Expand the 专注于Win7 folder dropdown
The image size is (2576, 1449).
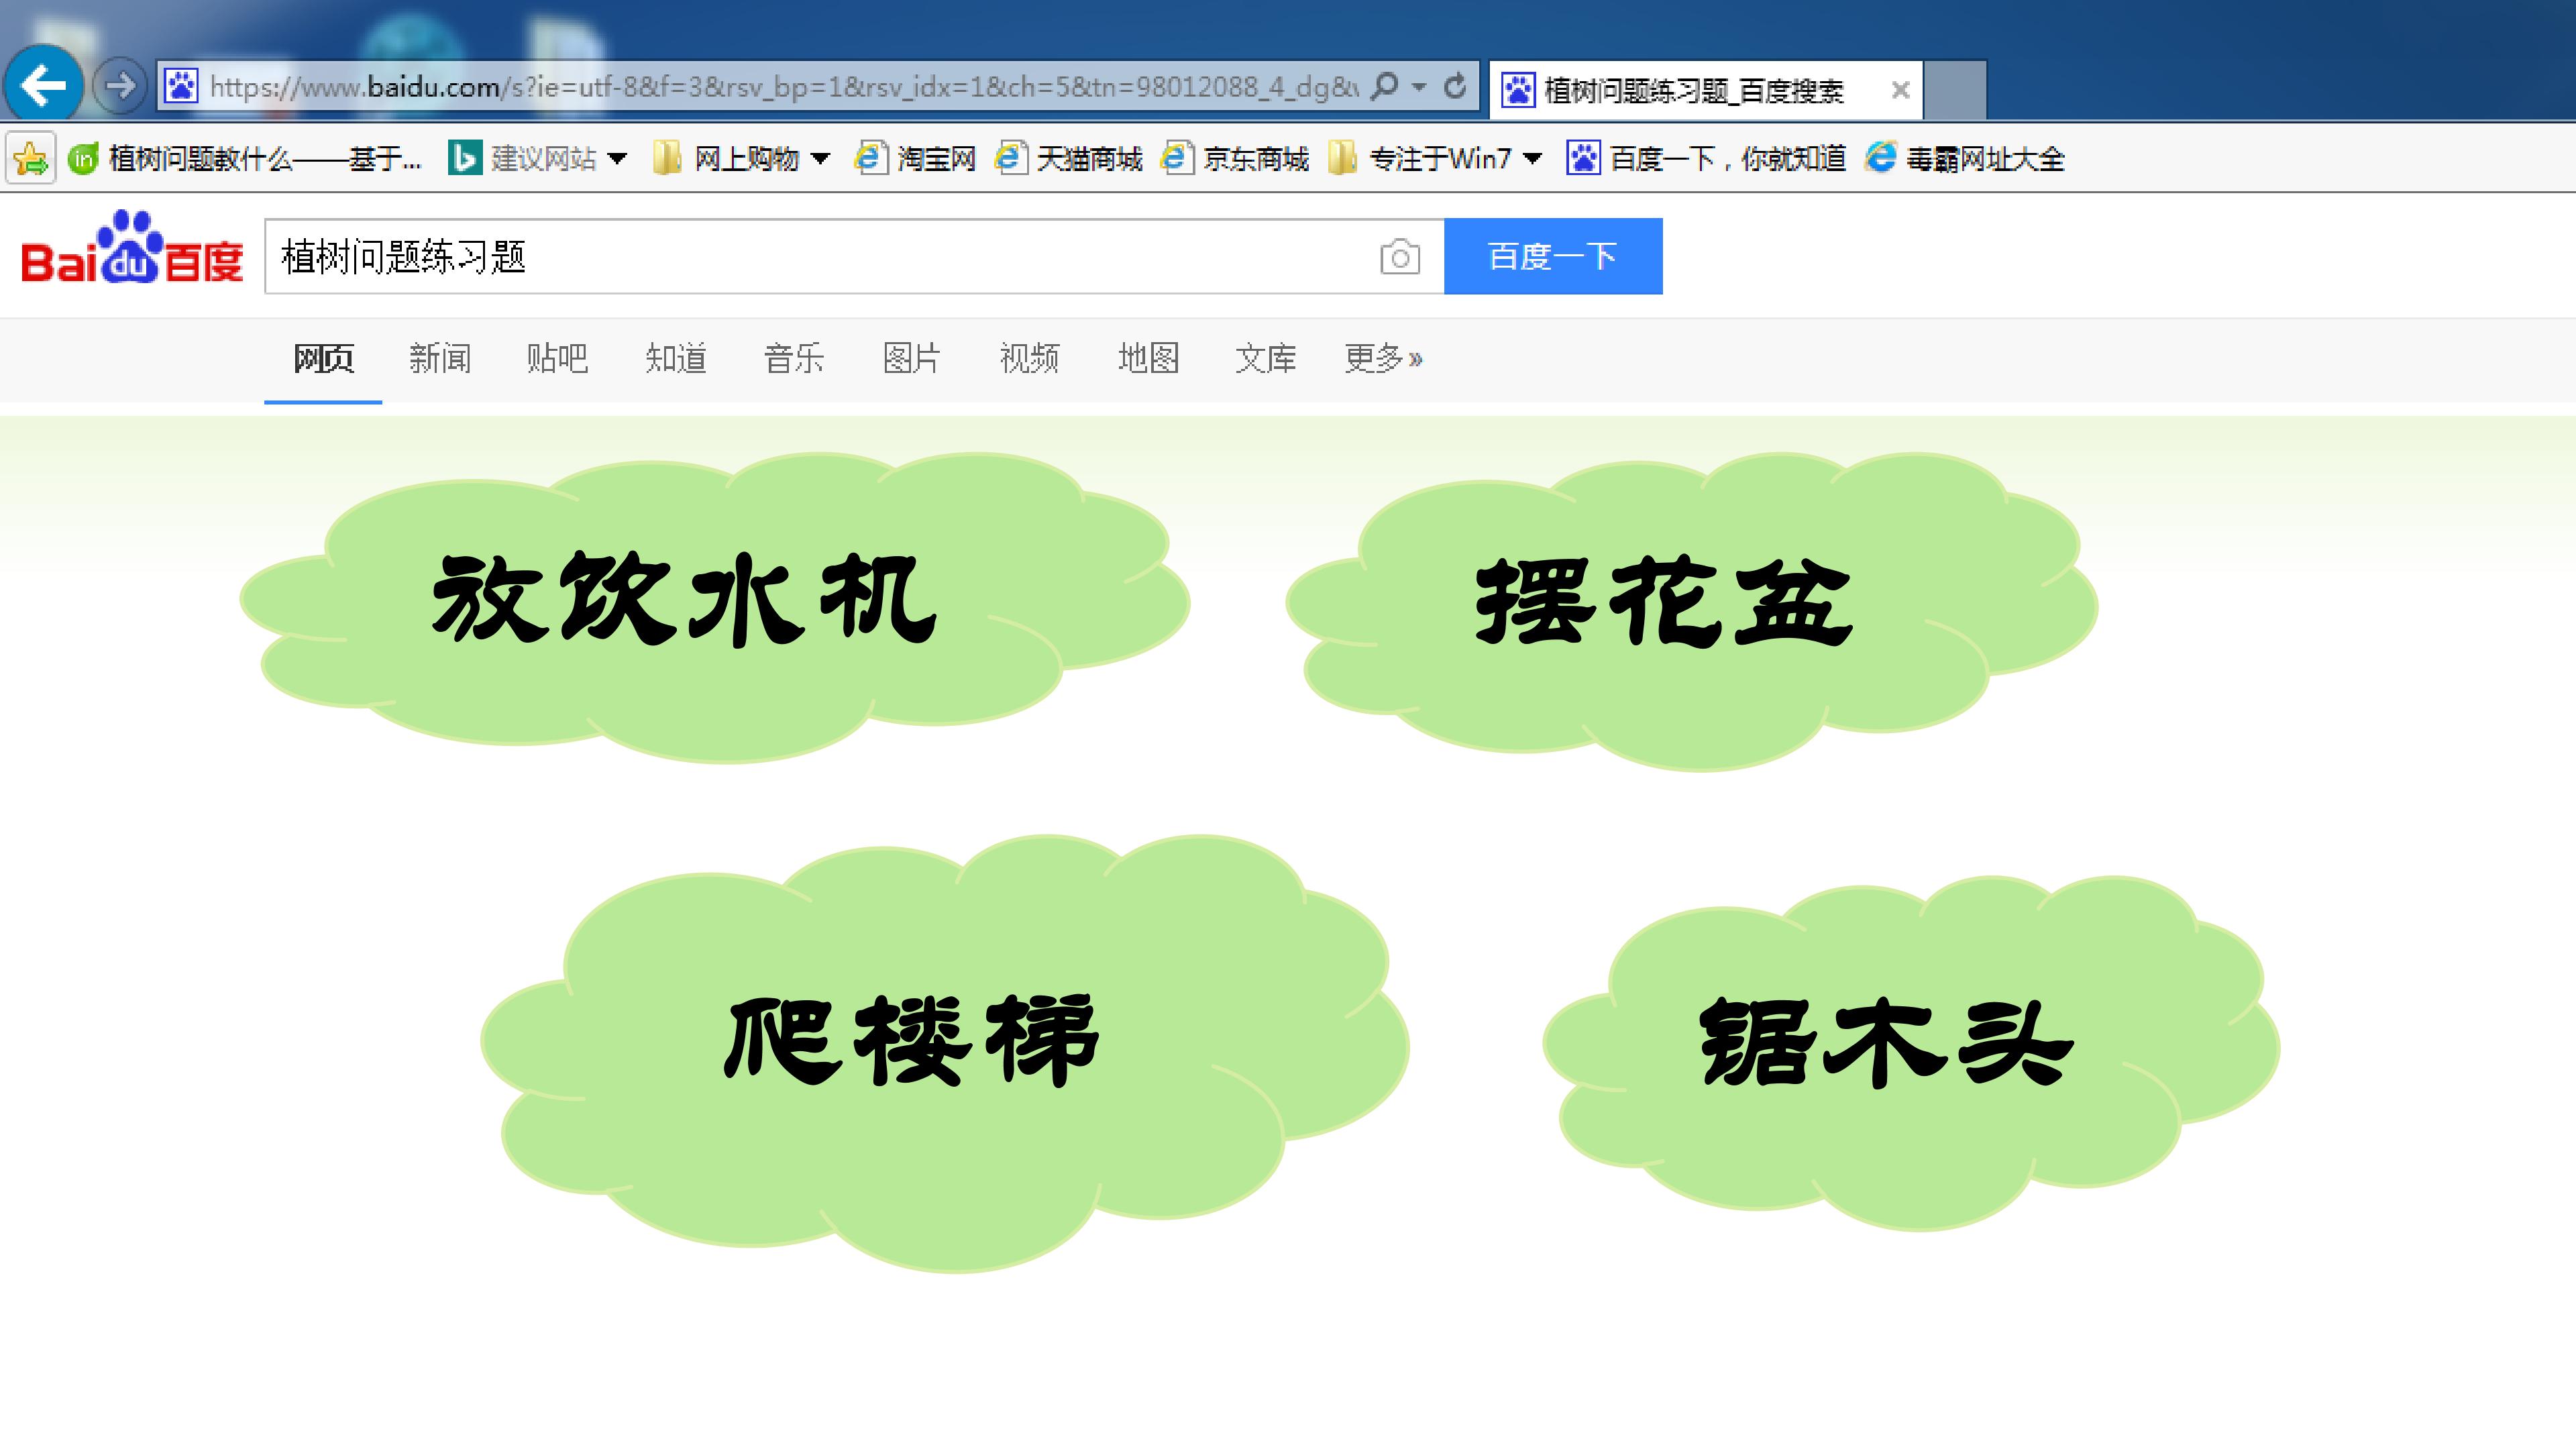pyautogui.click(x=1532, y=158)
